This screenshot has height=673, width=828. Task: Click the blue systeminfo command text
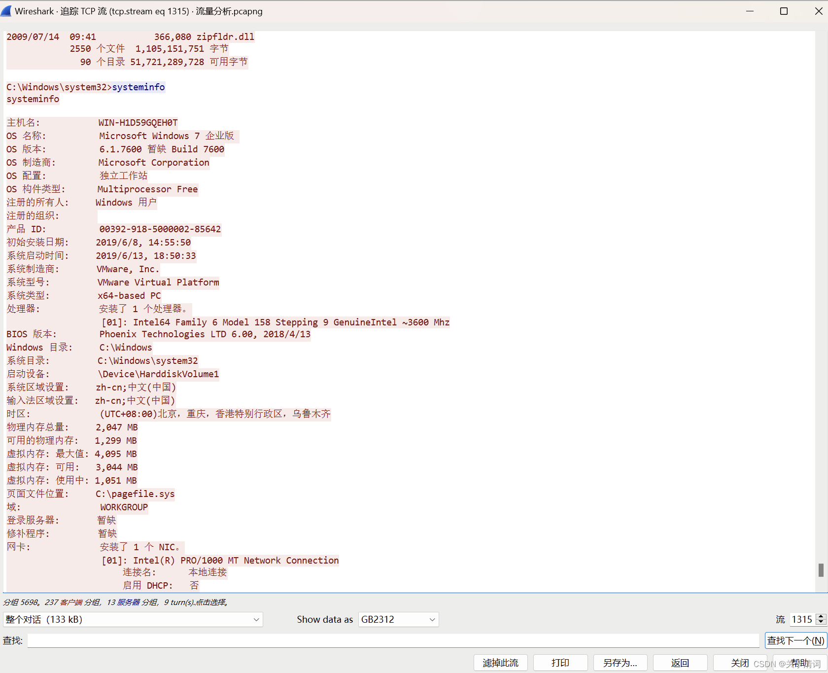point(138,87)
